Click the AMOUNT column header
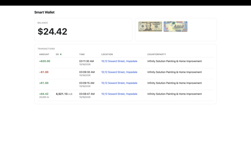Viewport: 251px width, 163px height. pyautogui.click(x=44, y=54)
